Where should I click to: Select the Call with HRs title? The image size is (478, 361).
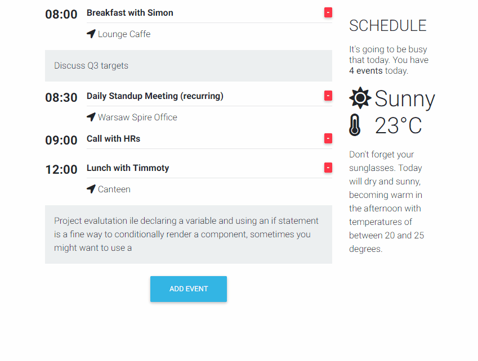point(113,138)
